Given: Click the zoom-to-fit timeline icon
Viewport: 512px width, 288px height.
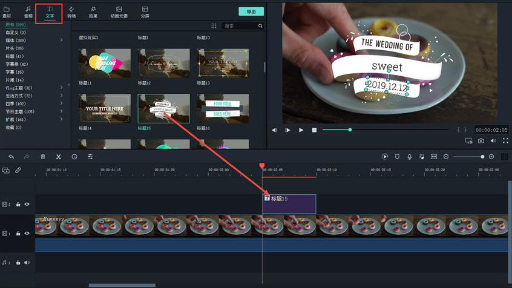Looking at the screenshot, I should point(434,157).
